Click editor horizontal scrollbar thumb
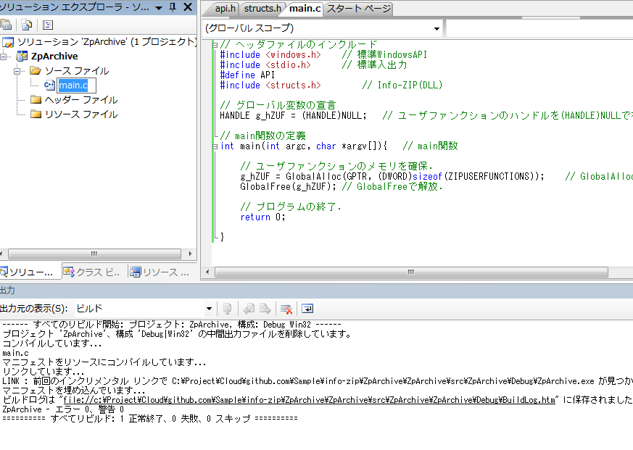633x450 pixels. pos(411,272)
